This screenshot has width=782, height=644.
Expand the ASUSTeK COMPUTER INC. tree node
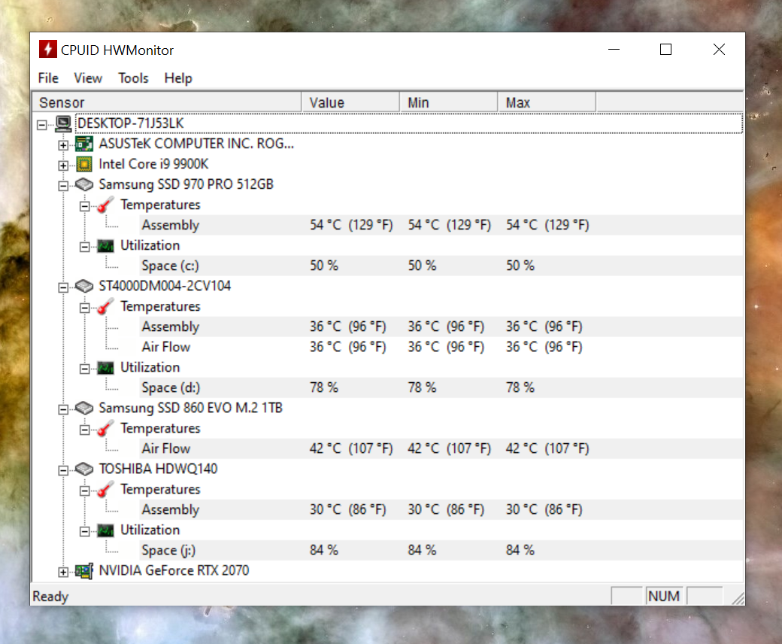coord(63,144)
